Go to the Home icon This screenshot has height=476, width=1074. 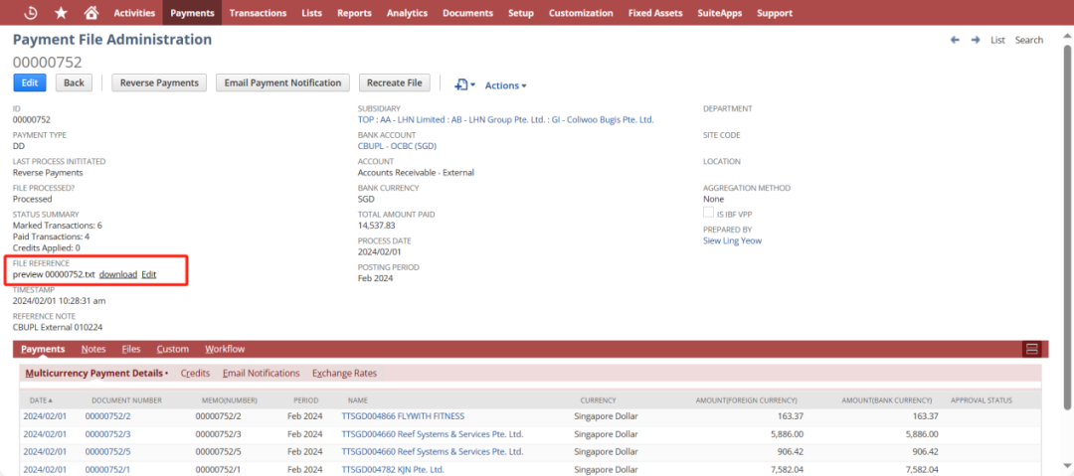pyautogui.click(x=90, y=12)
